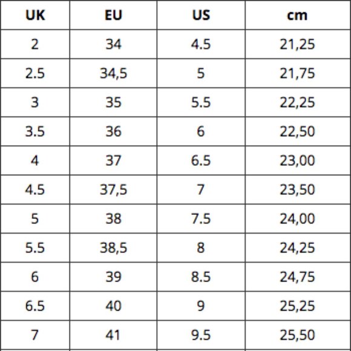Click the cm column header
The height and width of the screenshot is (351, 351).
[x=298, y=15]
